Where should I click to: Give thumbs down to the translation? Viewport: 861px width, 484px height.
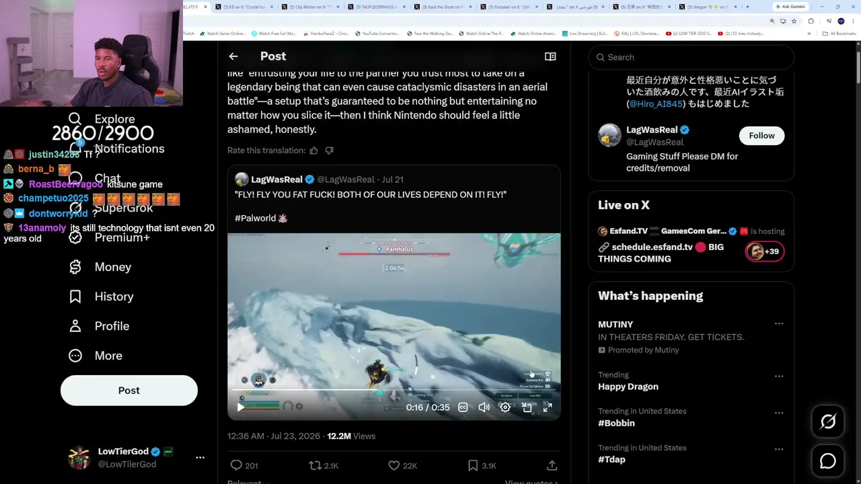329,151
